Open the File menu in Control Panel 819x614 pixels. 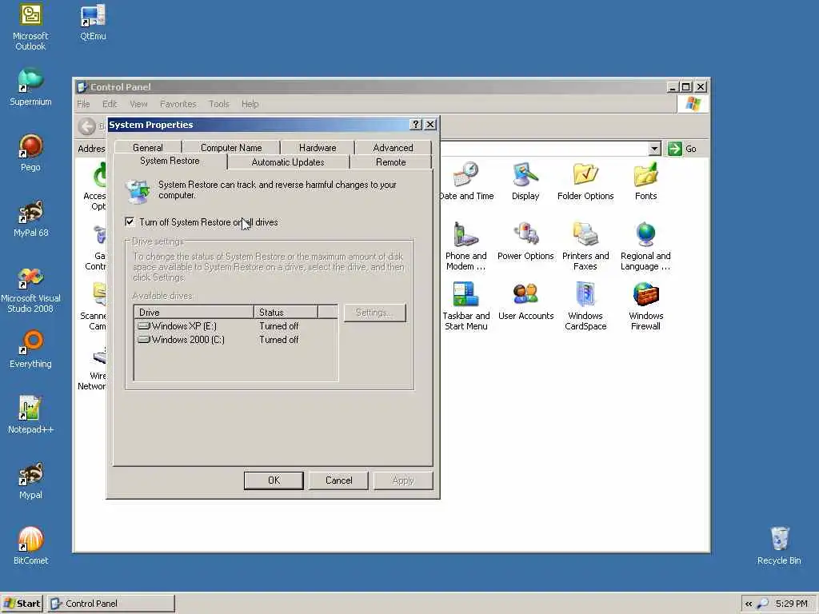(x=83, y=104)
